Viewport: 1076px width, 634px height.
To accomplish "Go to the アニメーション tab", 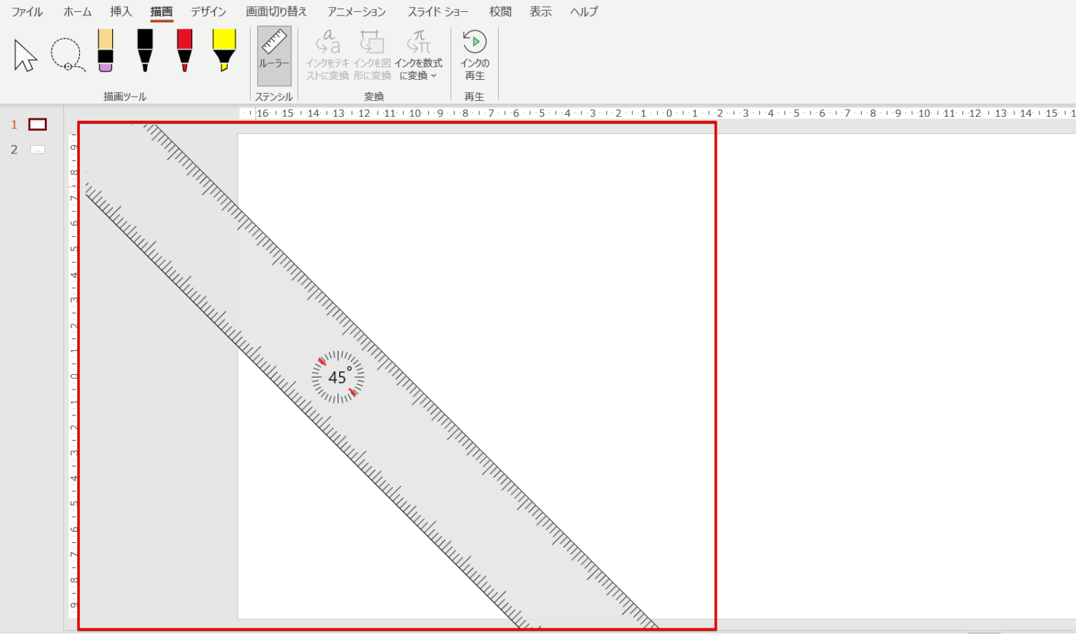I will (x=357, y=12).
